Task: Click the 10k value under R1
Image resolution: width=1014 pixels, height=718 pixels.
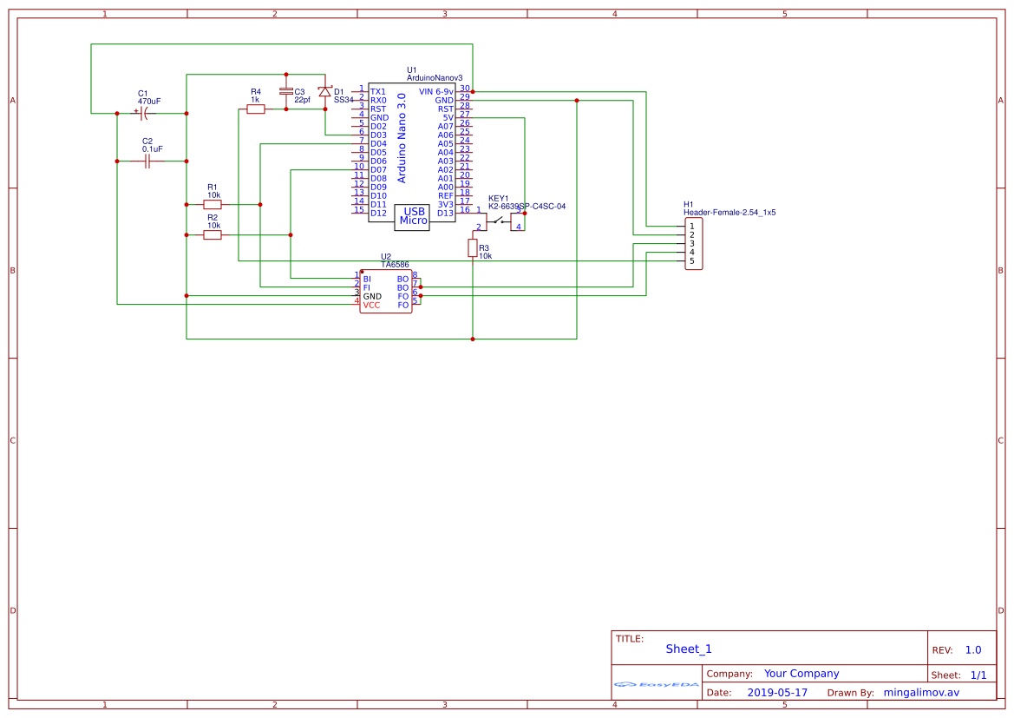Action: tap(213, 194)
